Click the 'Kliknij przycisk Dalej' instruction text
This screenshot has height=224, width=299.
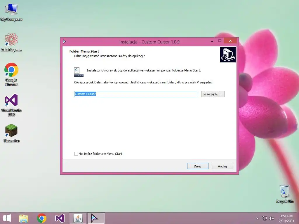[143, 82]
